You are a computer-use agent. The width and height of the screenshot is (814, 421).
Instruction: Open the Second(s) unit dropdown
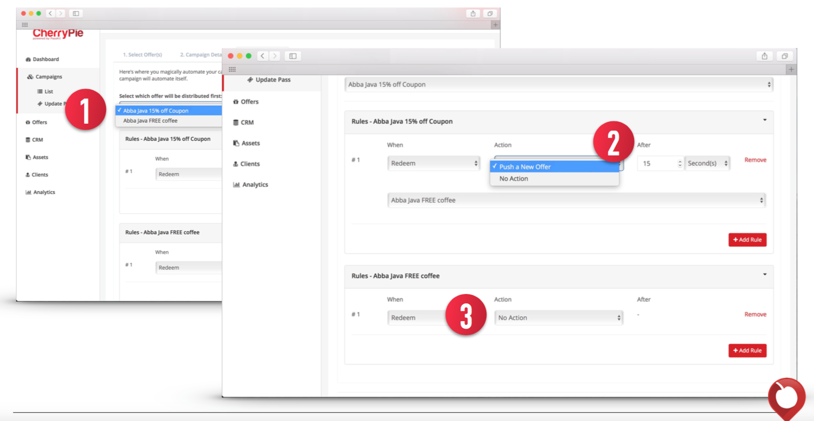[x=707, y=163]
